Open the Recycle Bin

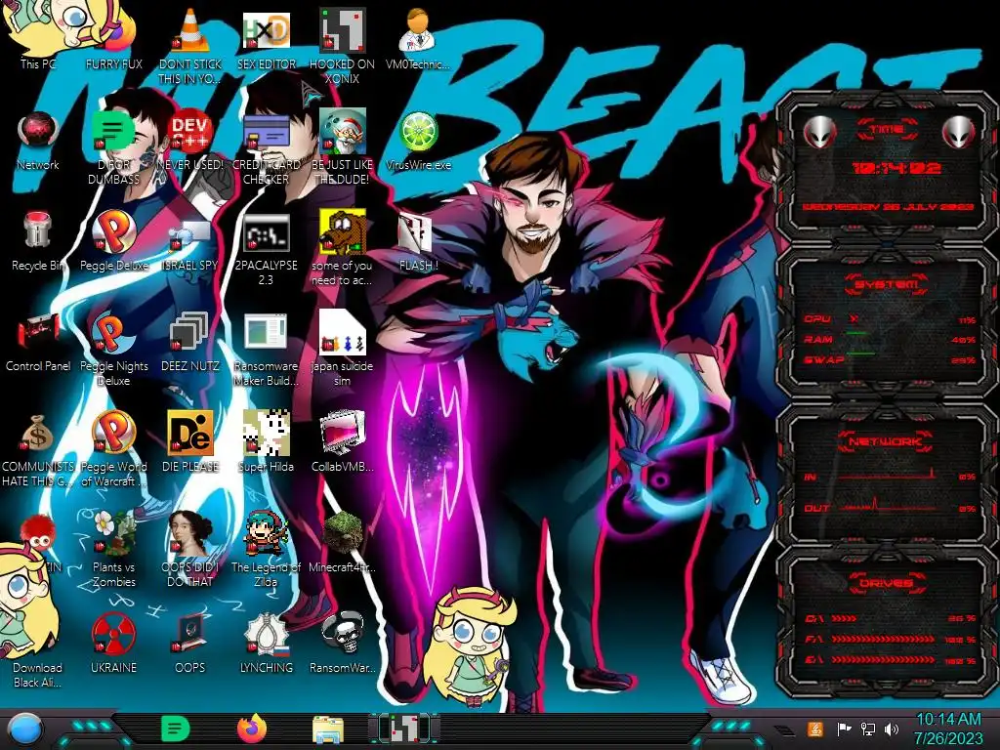(x=38, y=241)
